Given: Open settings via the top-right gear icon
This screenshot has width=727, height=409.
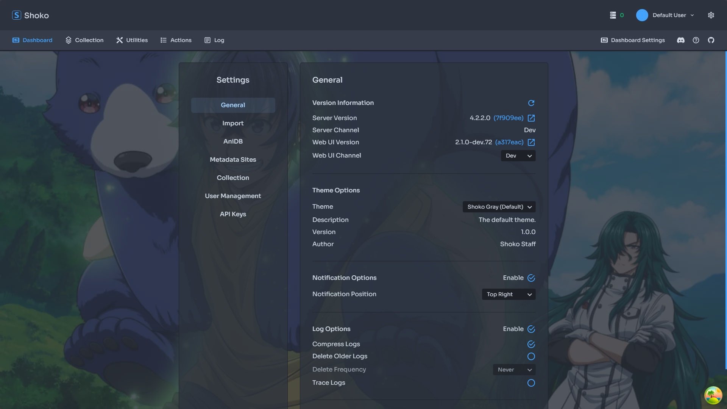Looking at the screenshot, I should pos(711,15).
